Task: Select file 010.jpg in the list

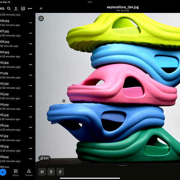Action: click(x=18, y=64)
